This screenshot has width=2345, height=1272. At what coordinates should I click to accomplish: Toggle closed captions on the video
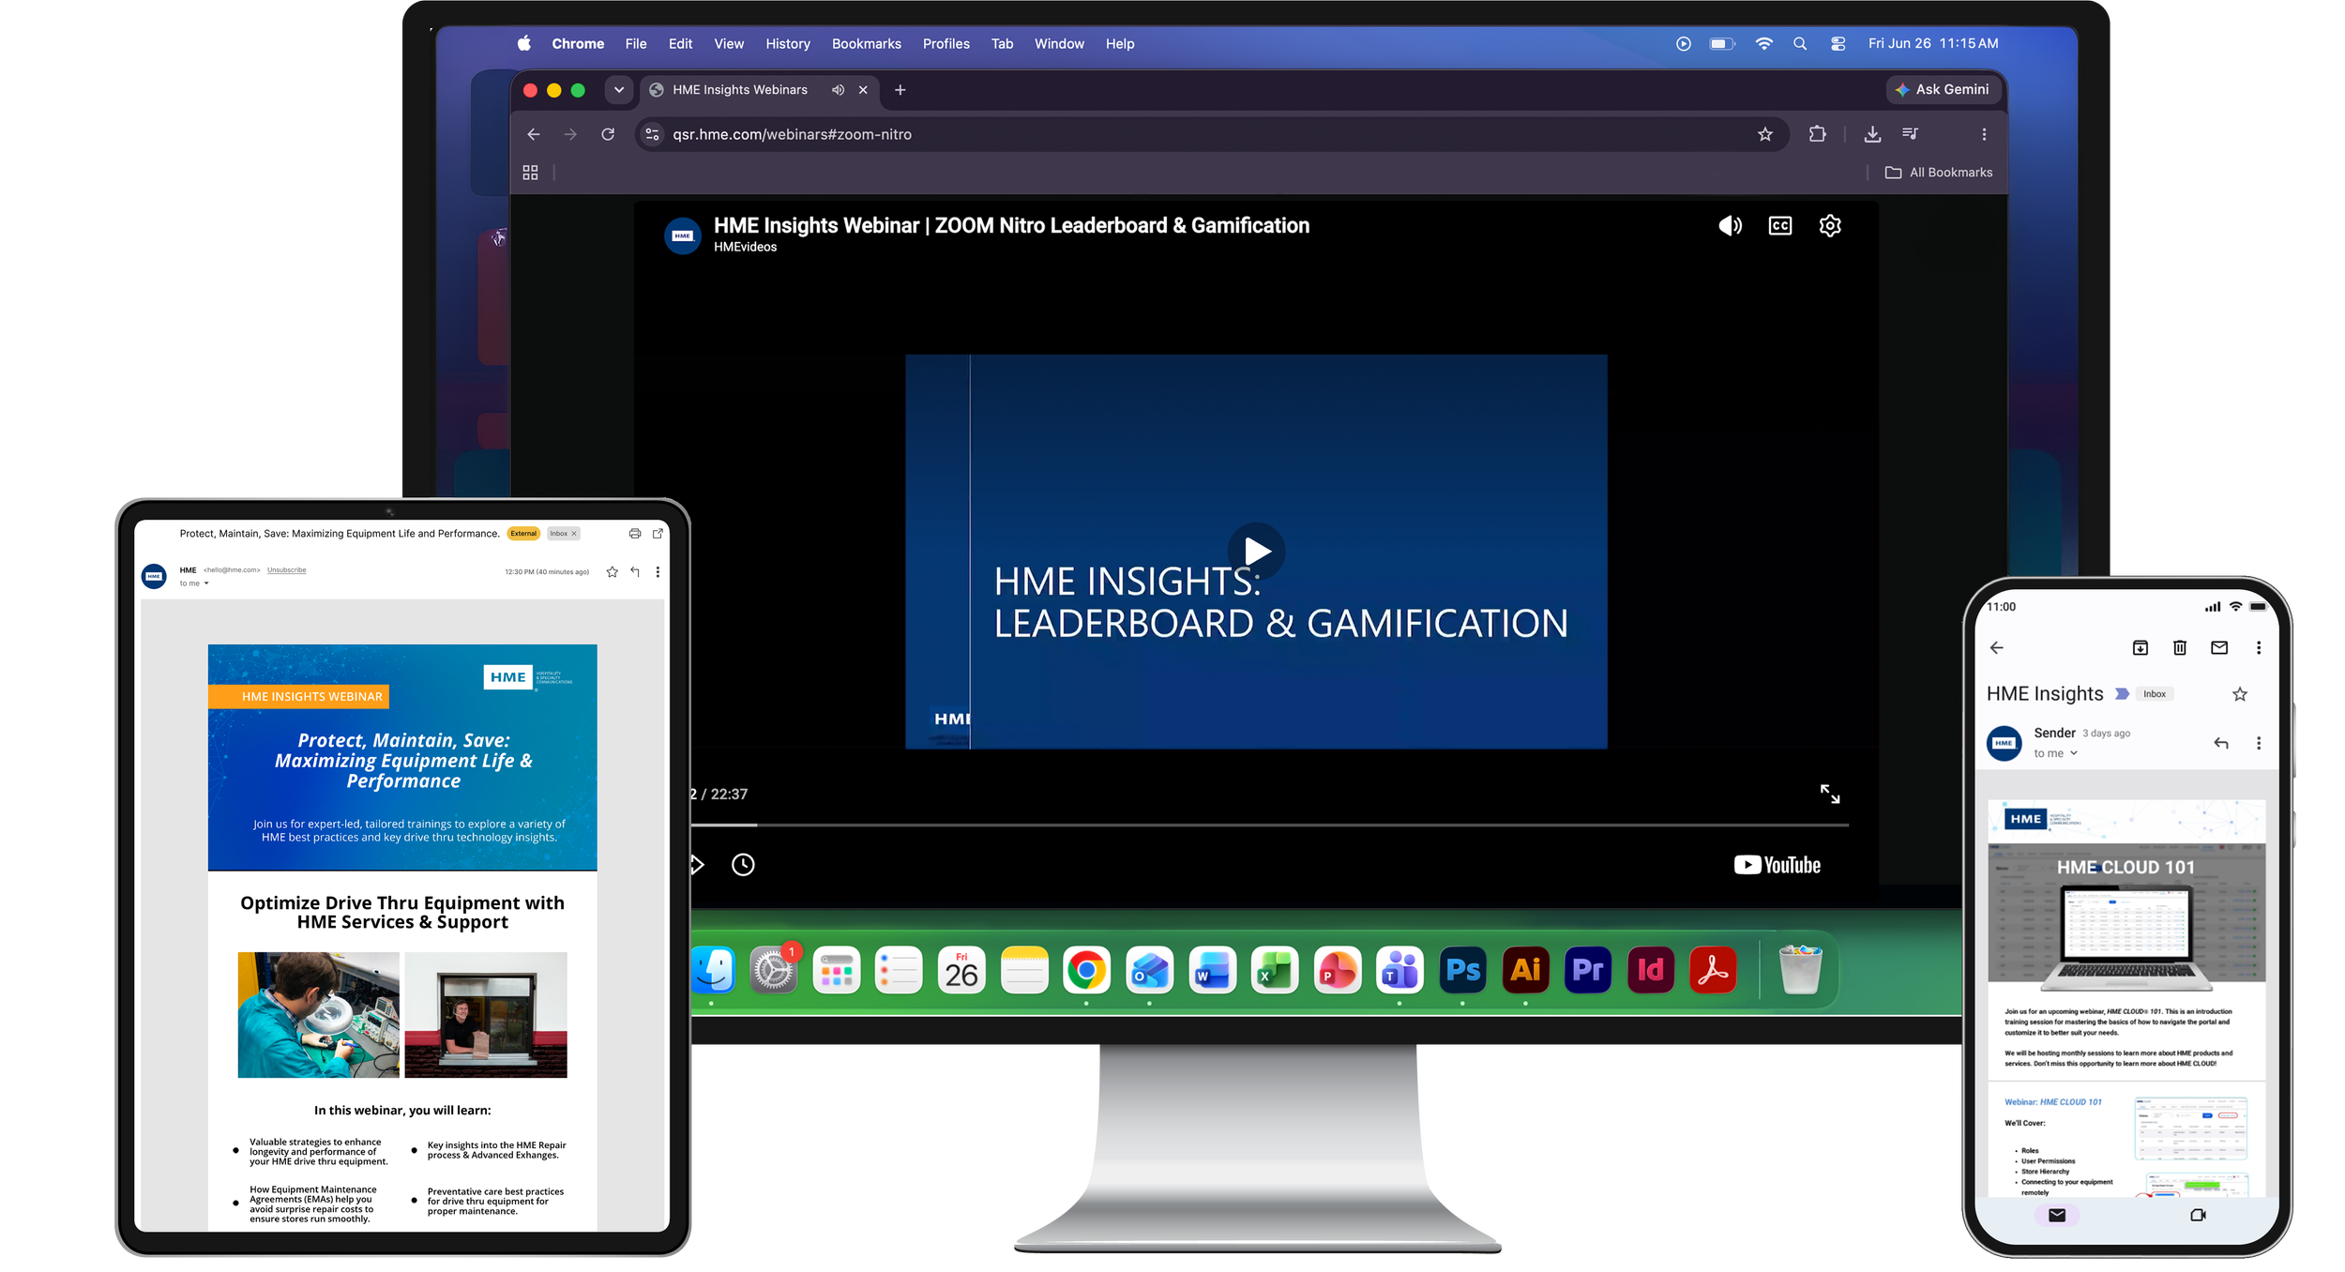point(1779,226)
